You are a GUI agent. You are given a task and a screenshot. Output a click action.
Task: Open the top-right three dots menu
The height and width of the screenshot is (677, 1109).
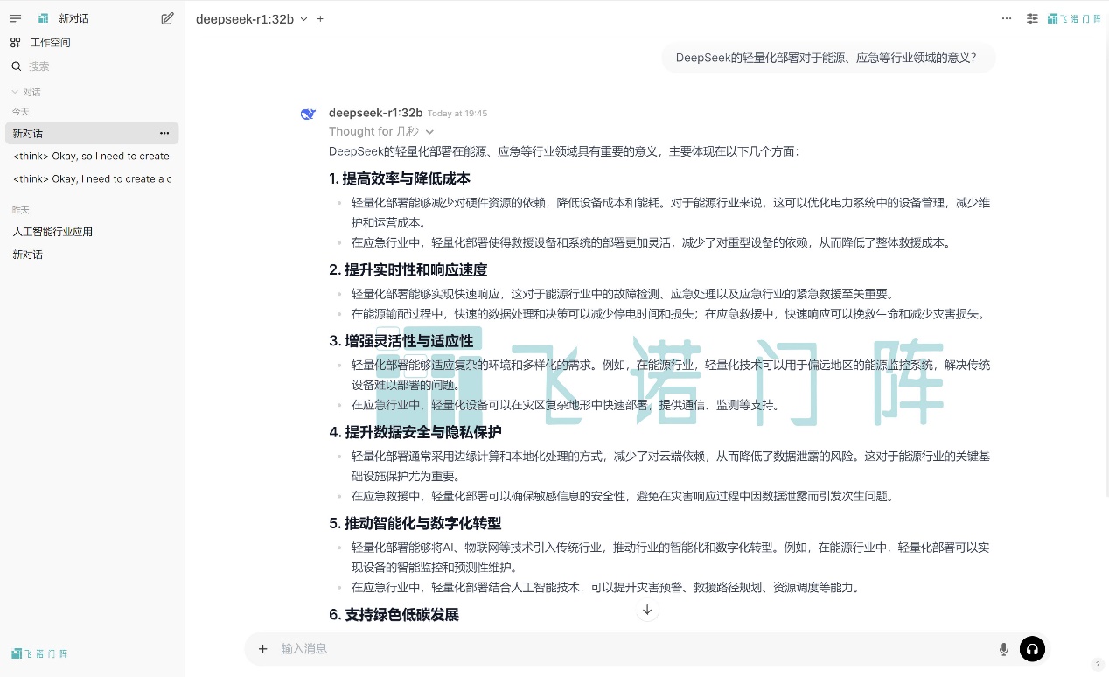(x=1007, y=18)
